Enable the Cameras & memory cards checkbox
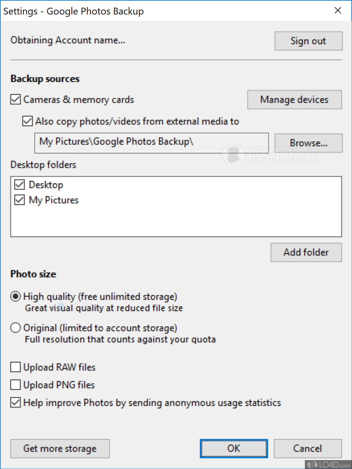The image size is (352, 469). [x=15, y=100]
